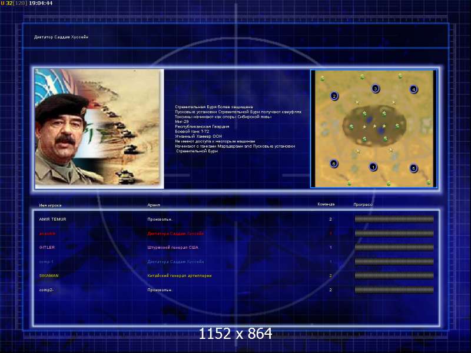The width and height of the screenshot is (471, 353).
Task: Click comp-1's loading progress bar
Action: pos(394,261)
